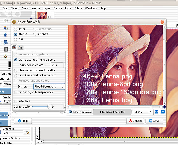Open the 100% zoom level dropdown
The image size is (178, 145).
[x=143, y=112]
